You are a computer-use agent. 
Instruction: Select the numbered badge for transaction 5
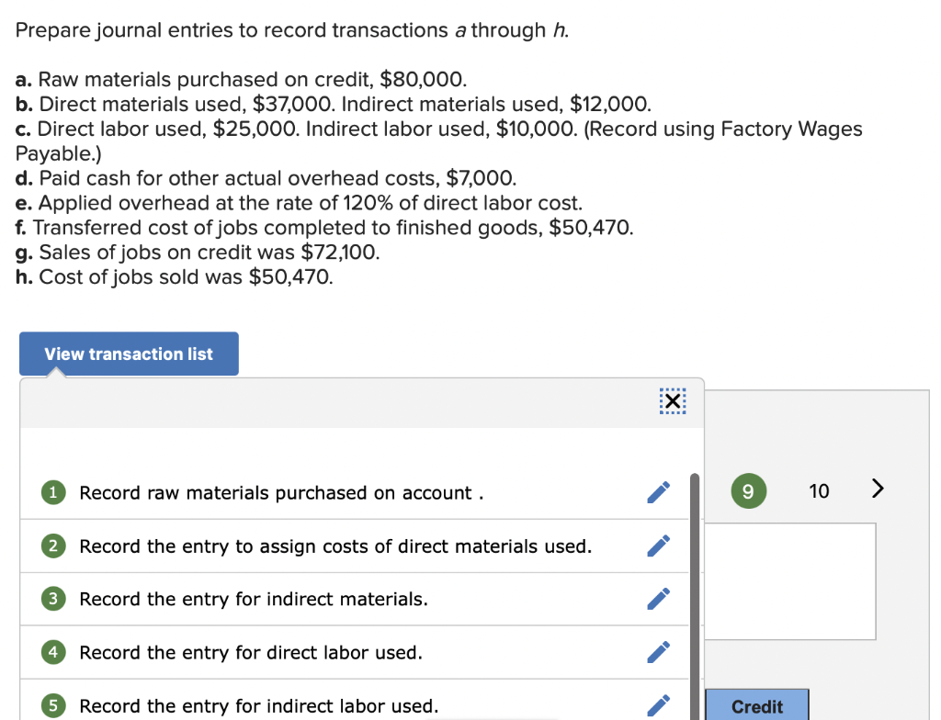click(52, 705)
